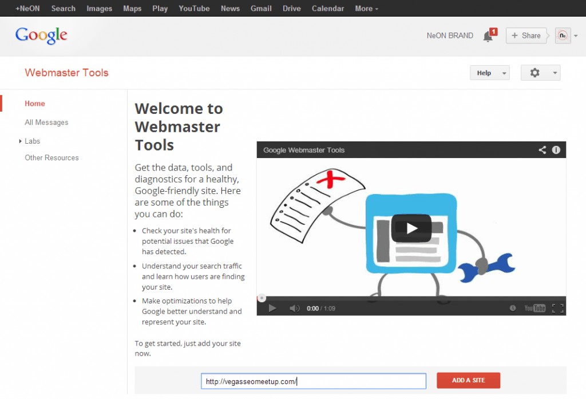Click the Watch Later clock icon
The height and width of the screenshot is (399, 586).
pos(513,308)
